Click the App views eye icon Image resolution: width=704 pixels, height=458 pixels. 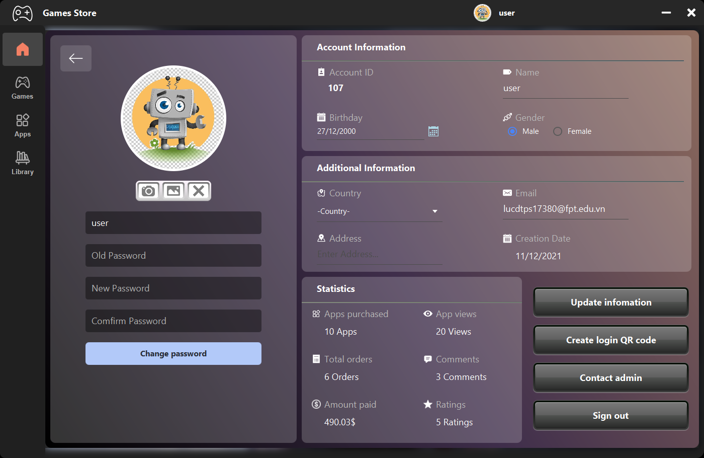click(428, 314)
